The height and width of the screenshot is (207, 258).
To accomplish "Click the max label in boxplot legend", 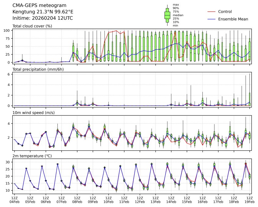I will pos(175,5).
